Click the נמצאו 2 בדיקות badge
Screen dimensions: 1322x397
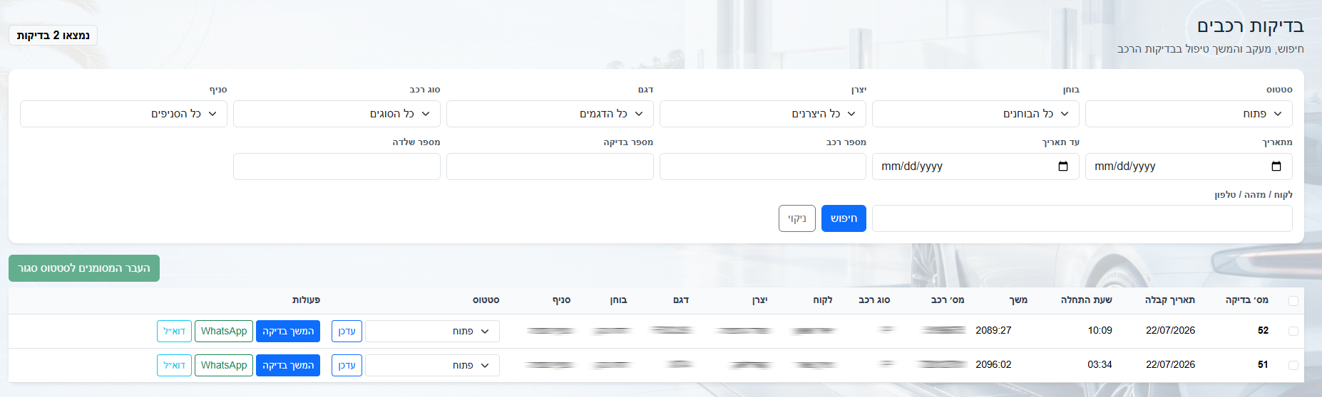53,36
